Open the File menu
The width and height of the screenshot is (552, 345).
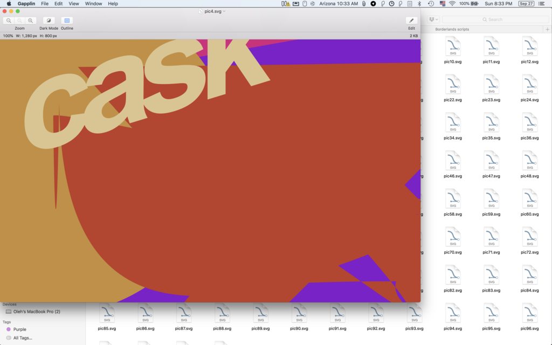coord(45,4)
